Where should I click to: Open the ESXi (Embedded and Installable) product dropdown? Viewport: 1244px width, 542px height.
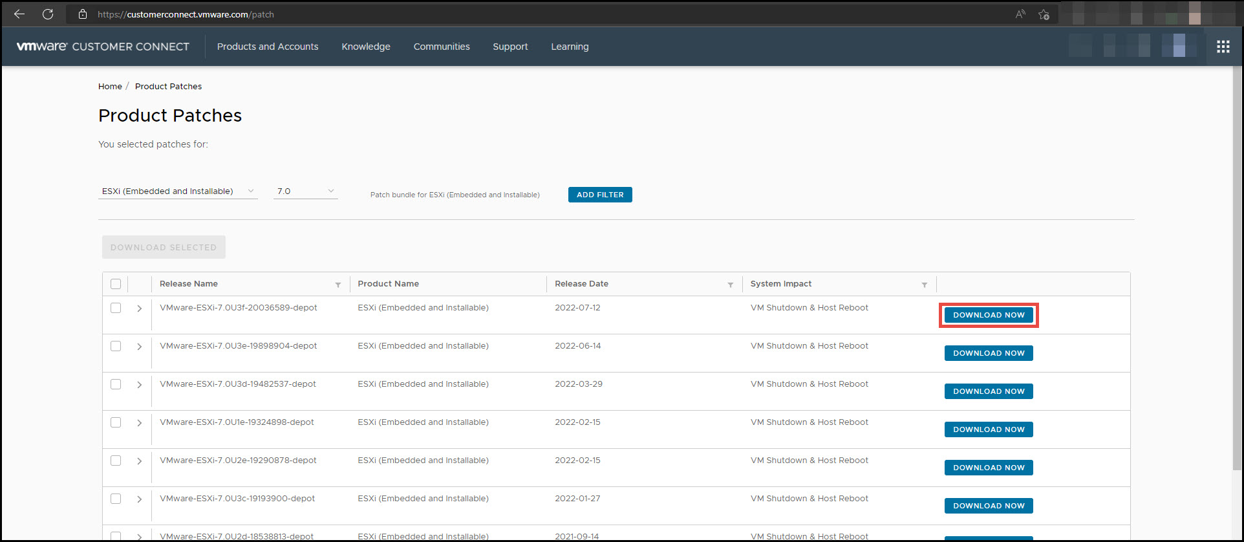pos(178,191)
